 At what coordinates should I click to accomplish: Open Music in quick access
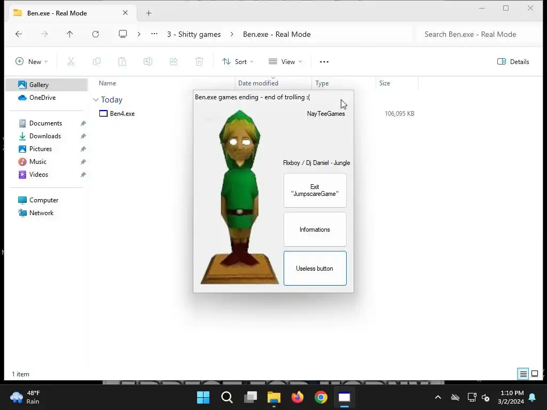[x=38, y=162]
